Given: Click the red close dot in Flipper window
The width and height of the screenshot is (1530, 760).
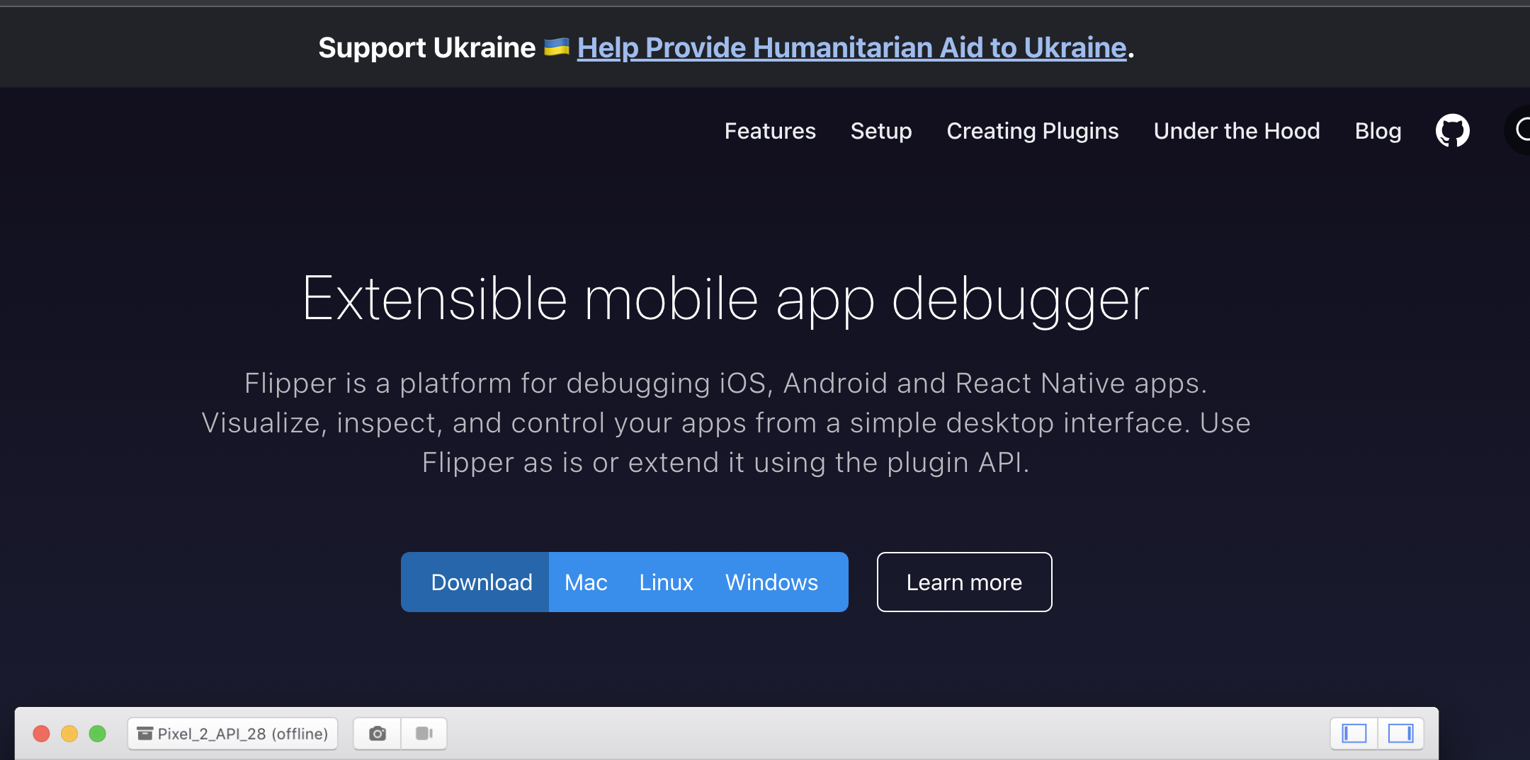Looking at the screenshot, I should 41,733.
